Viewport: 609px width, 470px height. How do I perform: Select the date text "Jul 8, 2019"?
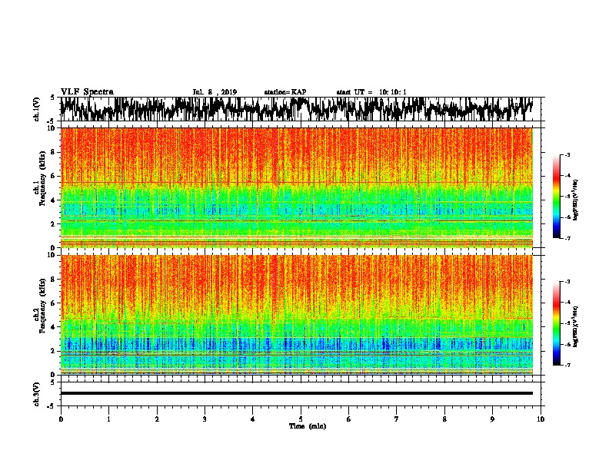click(x=215, y=92)
